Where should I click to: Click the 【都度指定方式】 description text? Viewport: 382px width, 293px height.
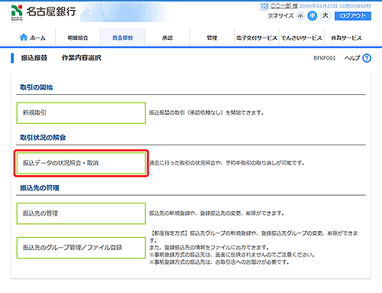254,247
